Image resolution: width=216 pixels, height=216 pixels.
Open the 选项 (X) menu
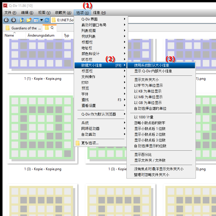pos(82,13)
